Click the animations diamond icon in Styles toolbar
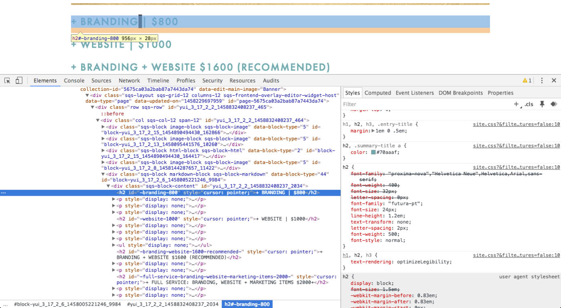Viewport: 561px width, 308px height. coord(554,104)
